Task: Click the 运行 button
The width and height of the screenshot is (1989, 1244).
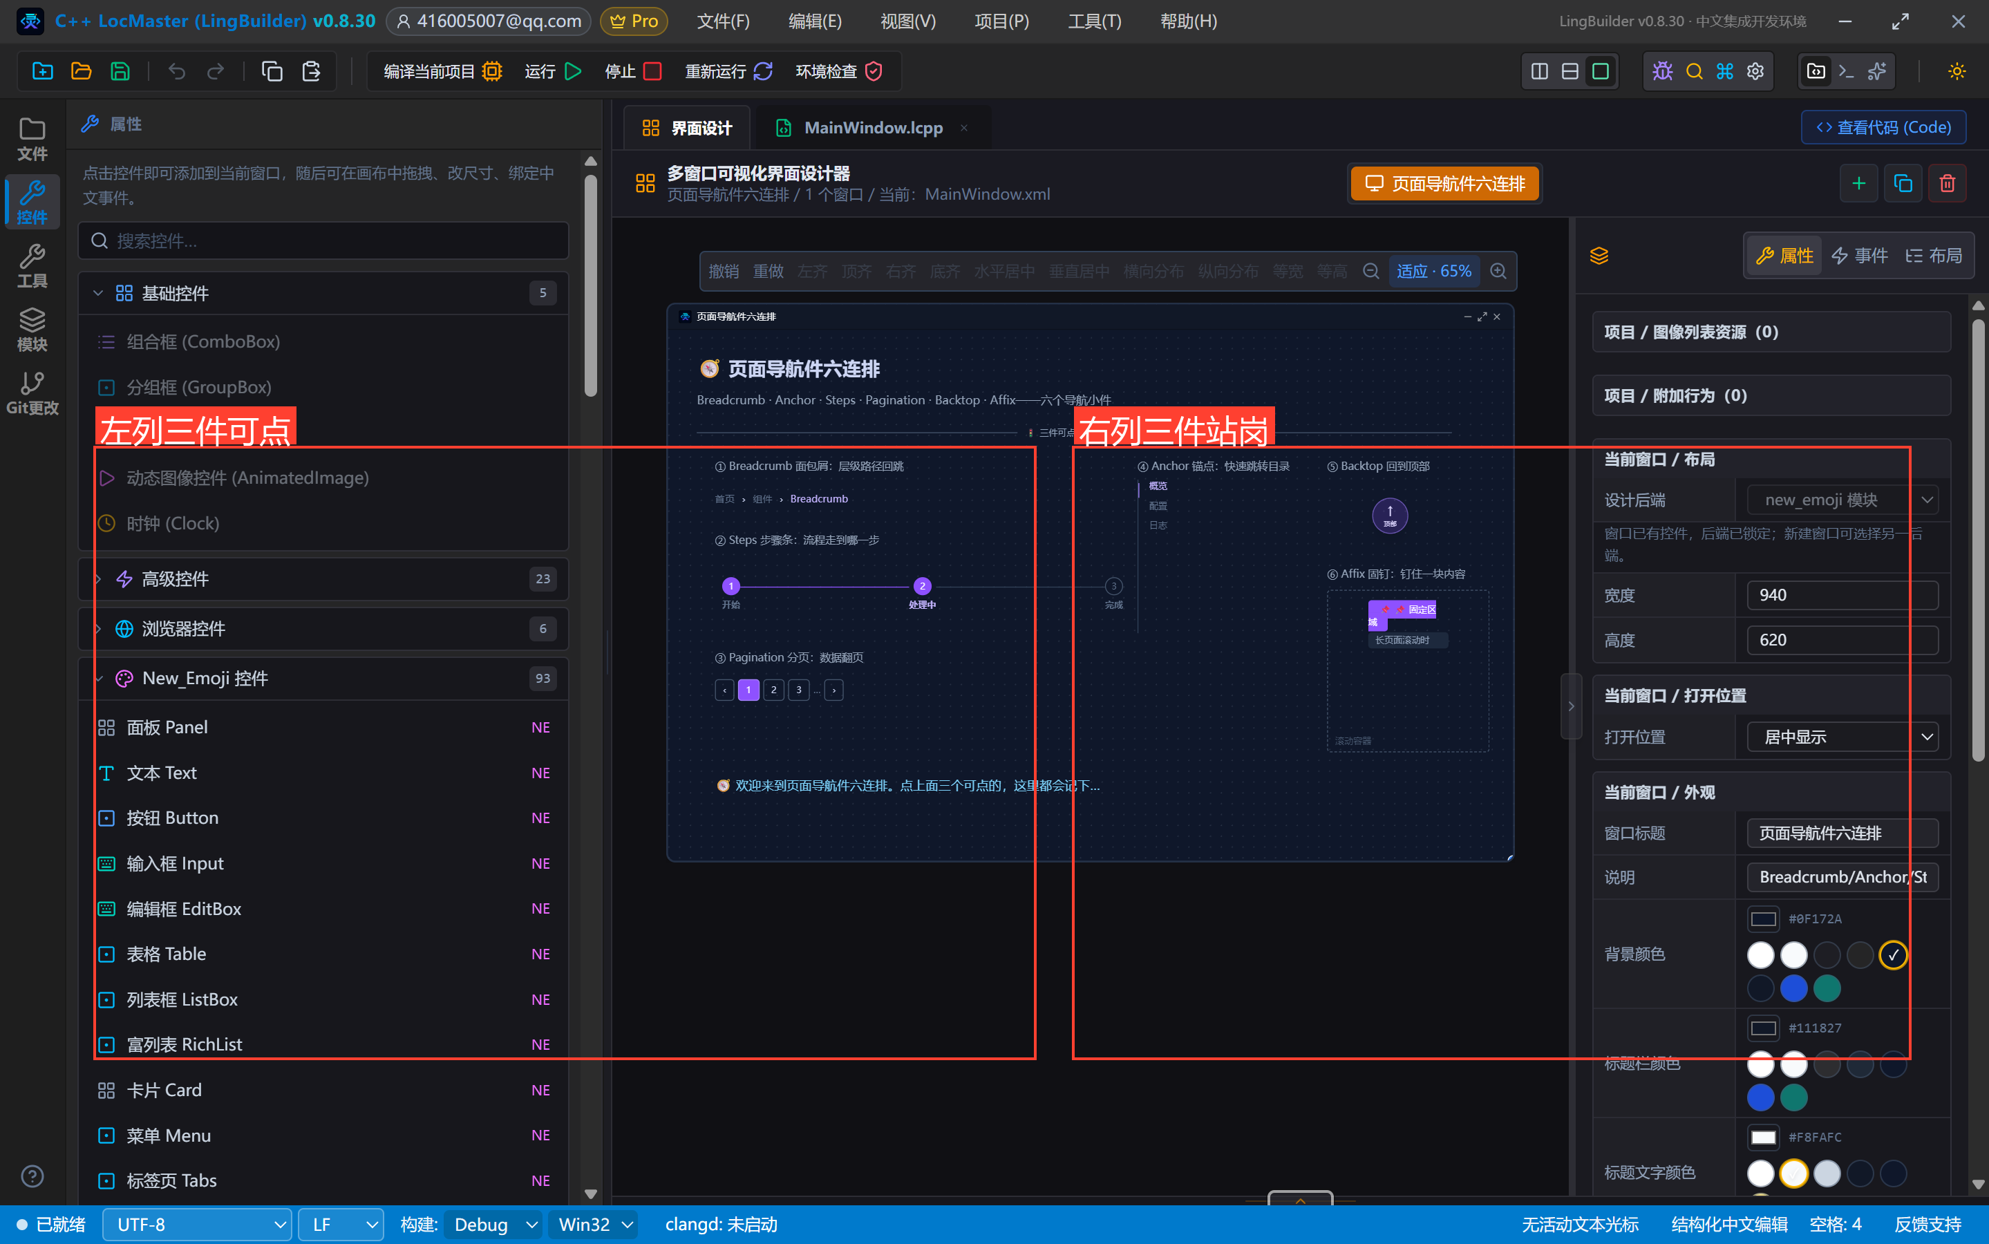Action: pos(553,72)
